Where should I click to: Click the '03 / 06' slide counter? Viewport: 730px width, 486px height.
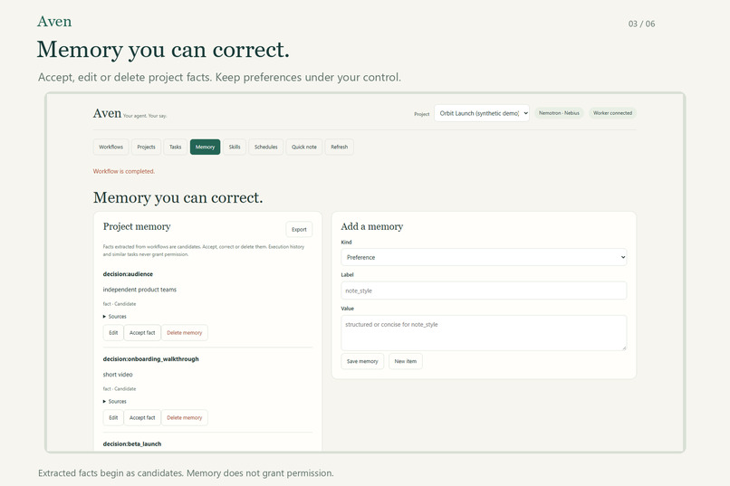click(641, 24)
